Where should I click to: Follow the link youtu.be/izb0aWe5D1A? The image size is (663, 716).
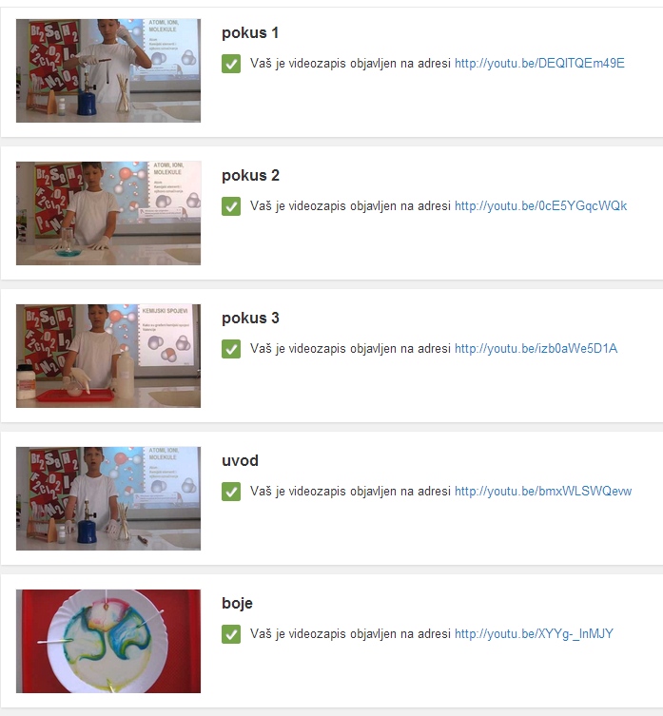[x=536, y=348]
